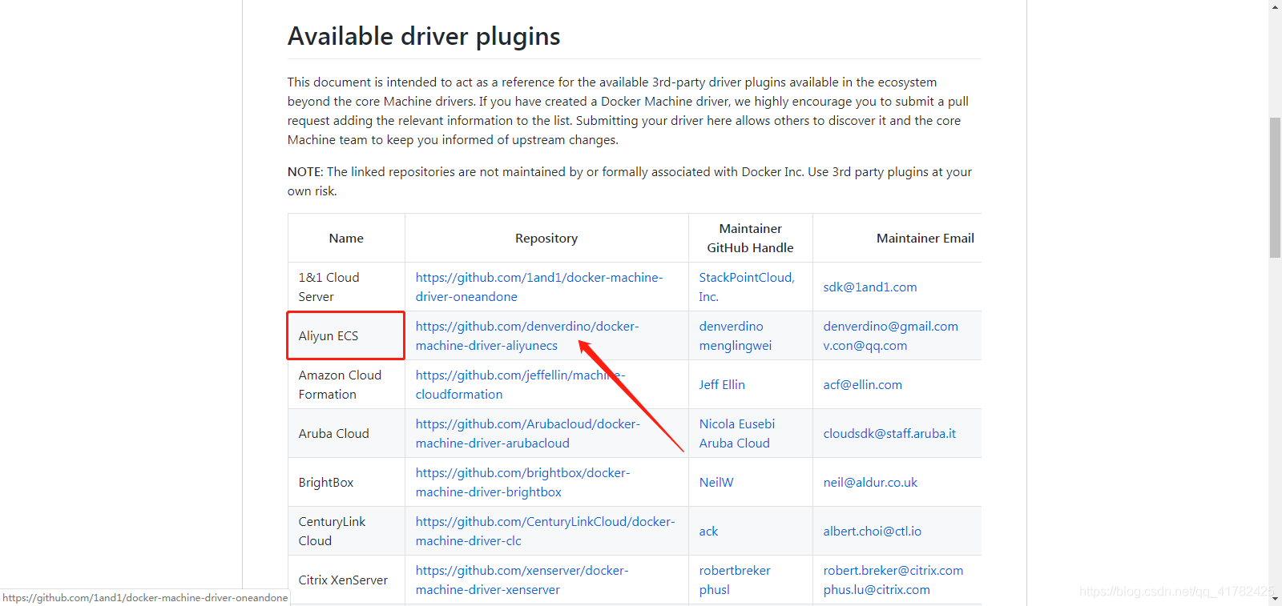Viewport: 1282px width, 606px height.
Task: Click the vertical scrollbar thumb
Action: tap(1275, 187)
